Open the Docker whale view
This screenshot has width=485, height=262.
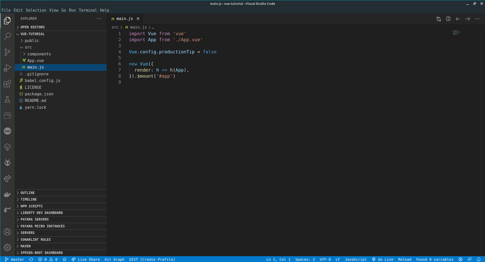[x=7, y=194]
